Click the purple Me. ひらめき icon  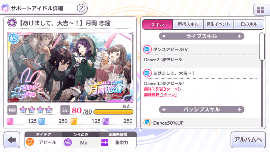click(68, 142)
